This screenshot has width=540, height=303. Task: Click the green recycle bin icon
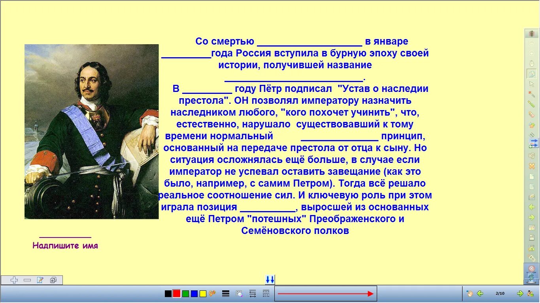tap(532, 277)
